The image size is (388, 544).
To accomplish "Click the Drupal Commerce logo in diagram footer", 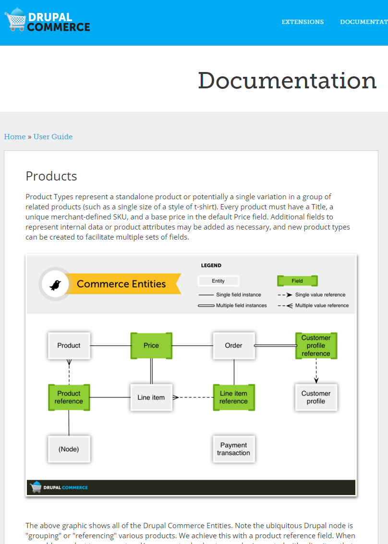I will pyautogui.click(x=59, y=487).
